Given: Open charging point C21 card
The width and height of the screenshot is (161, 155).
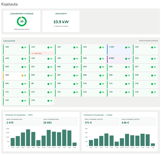Looking at the screenshot, I should pos(16,92).
